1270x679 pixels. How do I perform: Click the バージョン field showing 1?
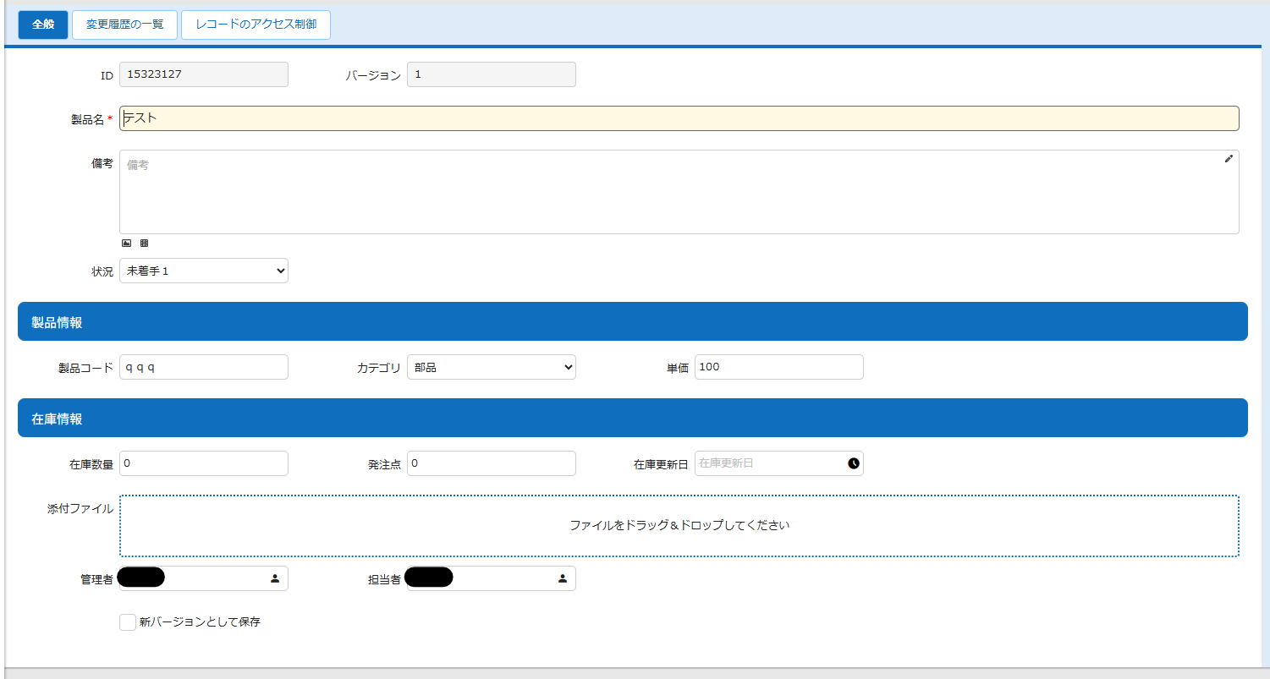(492, 74)
